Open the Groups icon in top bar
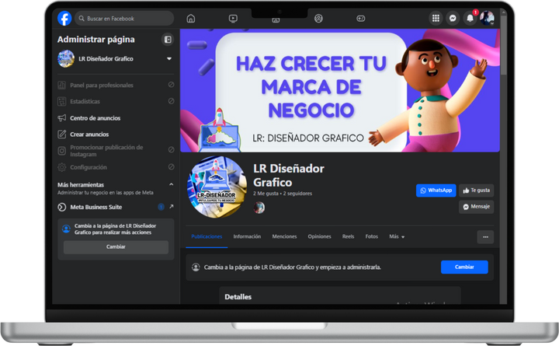Image resolution: width=559 pixels, height=346 pixels. (318, 18)
